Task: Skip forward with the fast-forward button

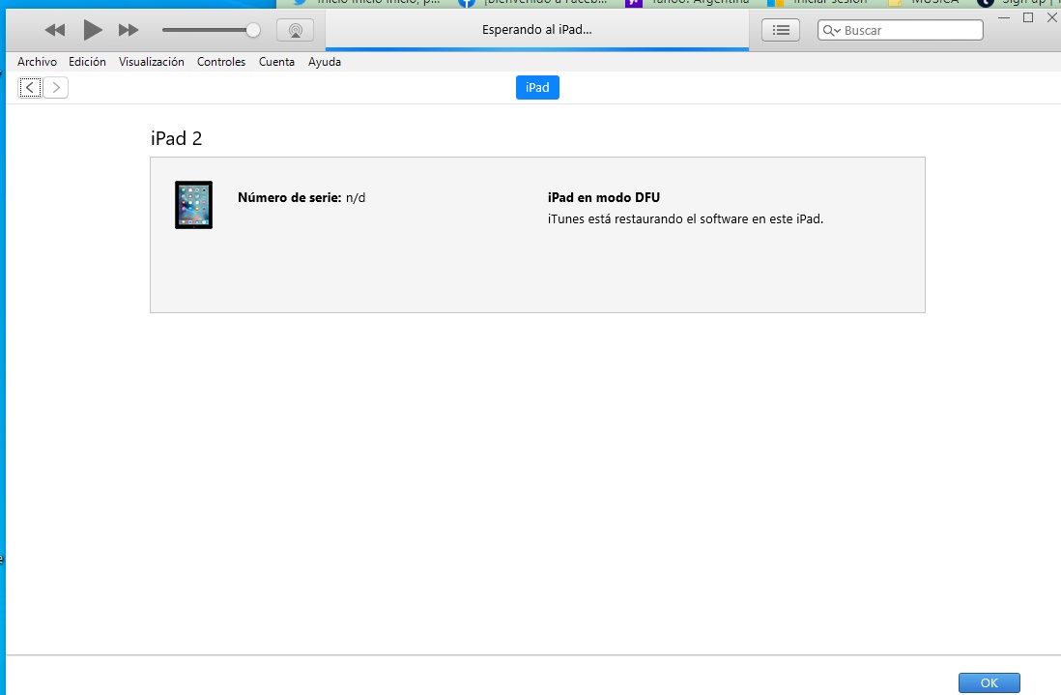Action: pos(129,30)
